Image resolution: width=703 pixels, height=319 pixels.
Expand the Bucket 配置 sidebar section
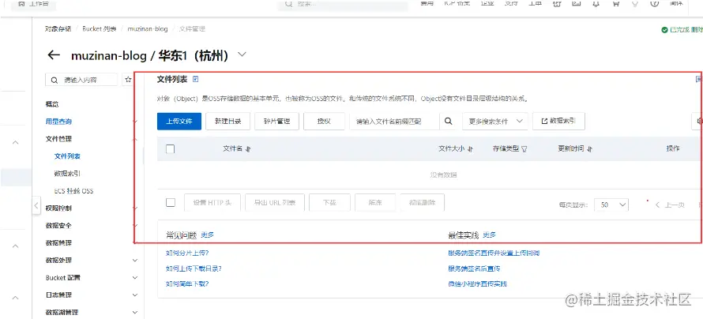tap(135, 278)
